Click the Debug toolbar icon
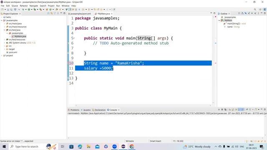Image resolution: width=267 pixels, height=150 pixels. click(23, 10)
